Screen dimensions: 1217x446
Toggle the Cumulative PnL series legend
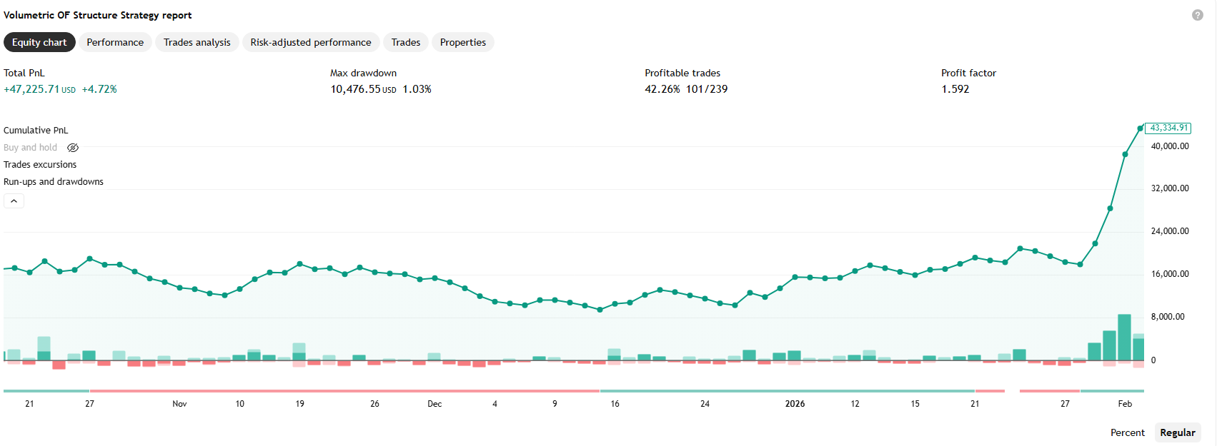point(36,131)
